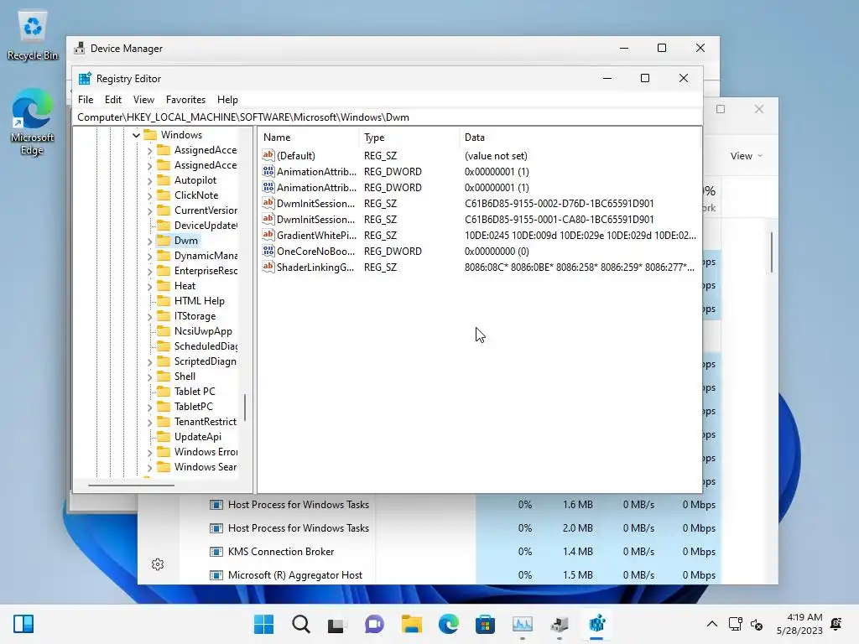Open the Recycle Bin desktop icon
The width and height of the screenshot is (859, 644).
(33, 35)
